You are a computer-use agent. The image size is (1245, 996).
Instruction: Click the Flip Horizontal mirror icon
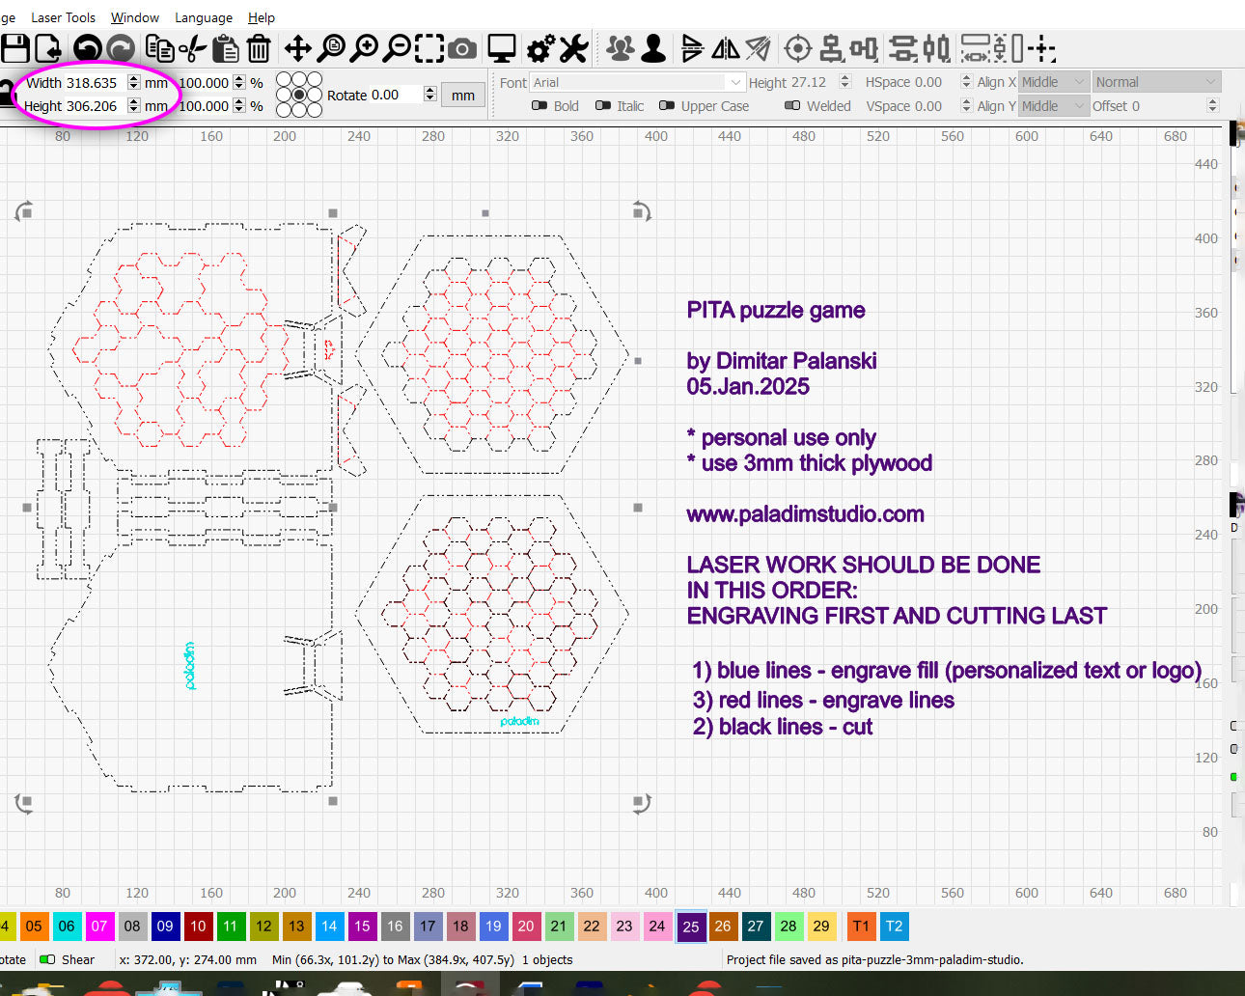pyautogui.click(x=726, y=48)
